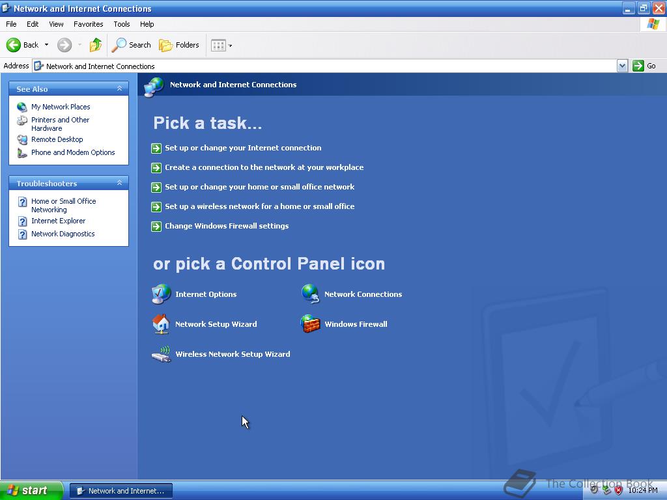This screenshot has height=500, width=667.
Task: Open the View menu
Action: tap(56, 24)
